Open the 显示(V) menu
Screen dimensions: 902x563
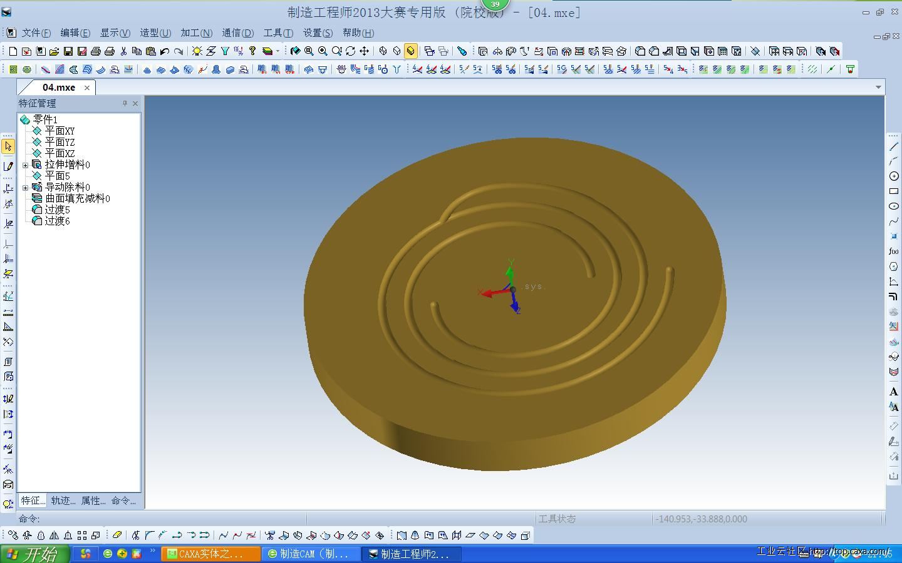[x=115, y=33]
